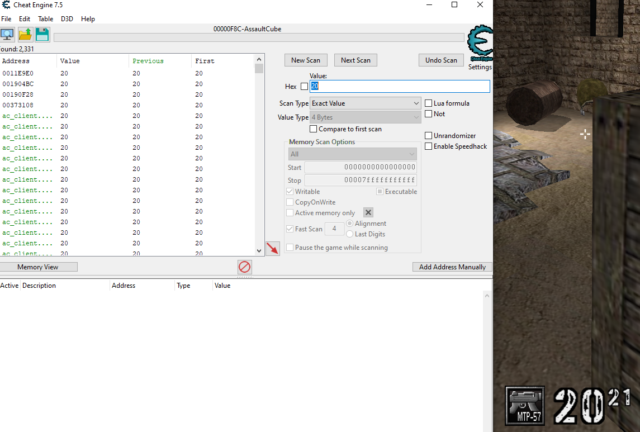This screenshot has width=640, height=432.
Task: Click the Value column header in results
Action: coord(93,61)
